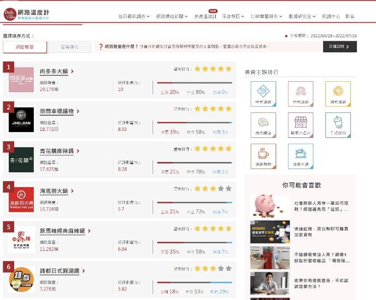376x300 pixels.
Task: Click the 美食主題排行 heading
Action: click(x=262, y=72)
